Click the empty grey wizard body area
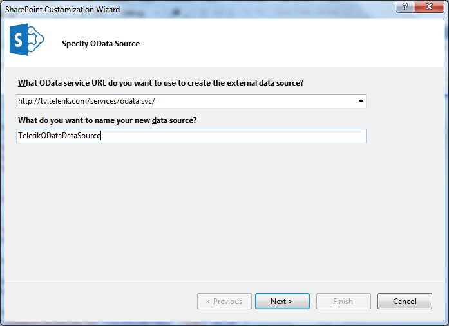Screen dimensions: 449x326 pos(224,212)
